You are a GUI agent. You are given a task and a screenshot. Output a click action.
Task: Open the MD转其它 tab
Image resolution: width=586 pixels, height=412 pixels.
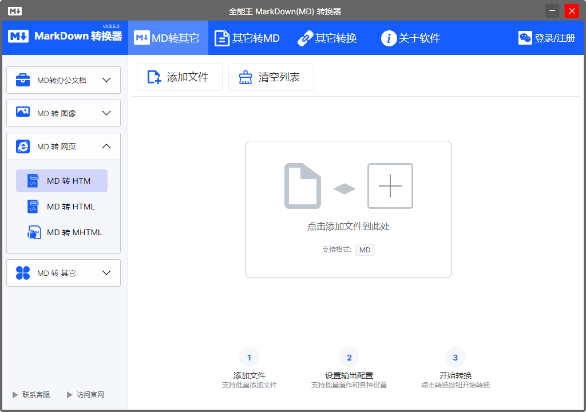coord(168,38)
